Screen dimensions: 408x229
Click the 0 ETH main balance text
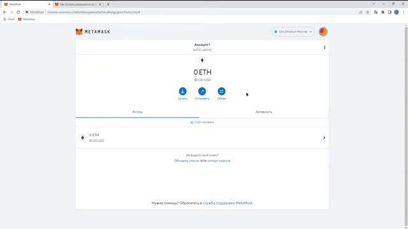pyautogui.click(x=203, y=72)
